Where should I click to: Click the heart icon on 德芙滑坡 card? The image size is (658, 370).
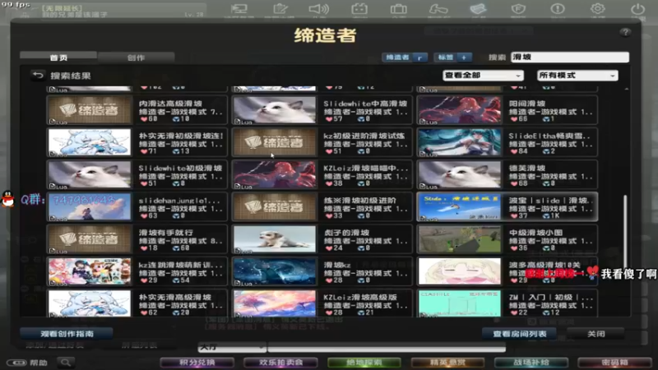point(514,183)
